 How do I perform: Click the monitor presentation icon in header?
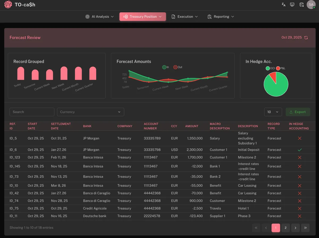point(292,5)
